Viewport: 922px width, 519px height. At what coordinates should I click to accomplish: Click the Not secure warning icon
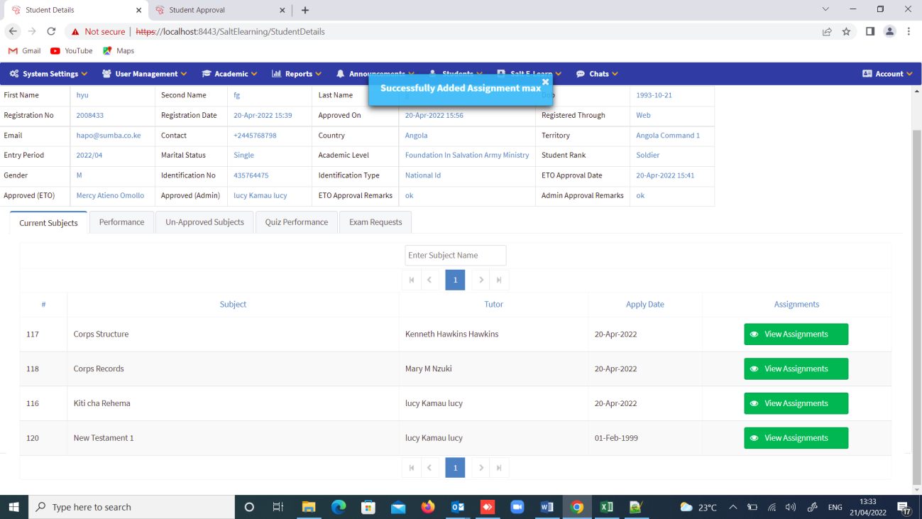click(x=75, y=31)
